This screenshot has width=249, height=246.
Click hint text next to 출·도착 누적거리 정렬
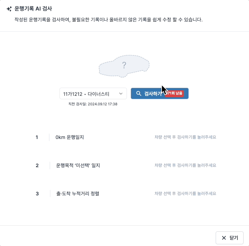[185, 193]
